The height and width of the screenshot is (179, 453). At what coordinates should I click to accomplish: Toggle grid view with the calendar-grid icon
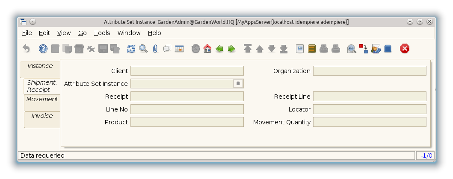pyautogui.click(x=179, y=49)
